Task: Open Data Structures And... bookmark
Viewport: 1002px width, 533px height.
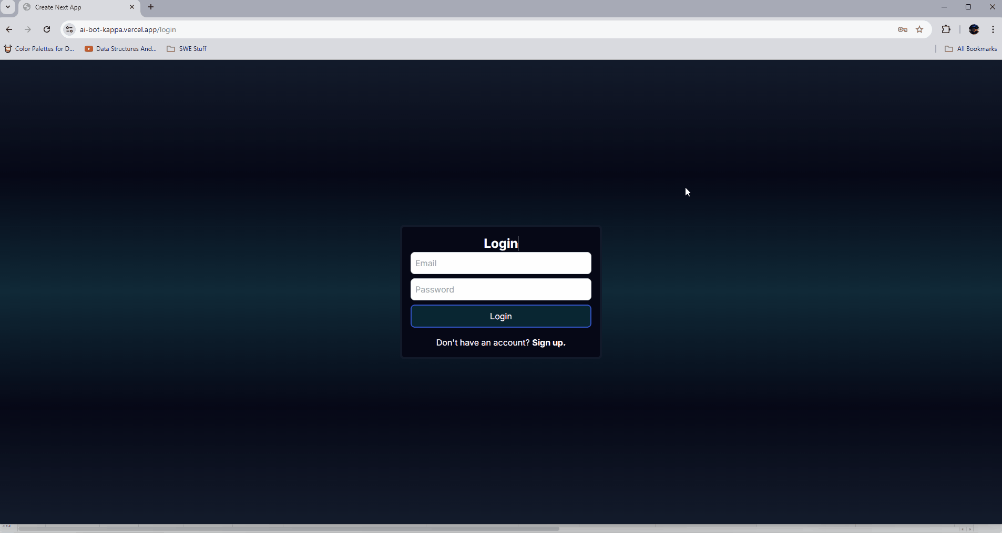Action: pos(121,49)
